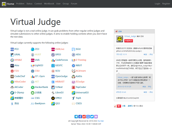Open the EIJudge link

coord(80,82)
